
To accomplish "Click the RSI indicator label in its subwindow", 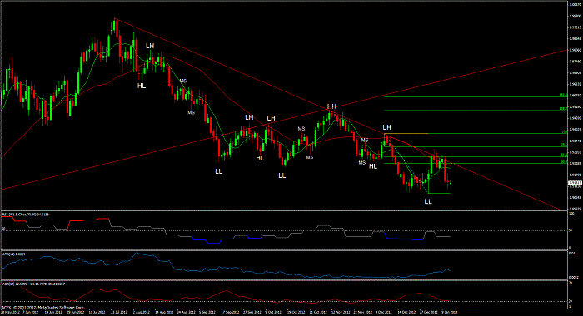I will pyautogui.click(x=26, y=215).
